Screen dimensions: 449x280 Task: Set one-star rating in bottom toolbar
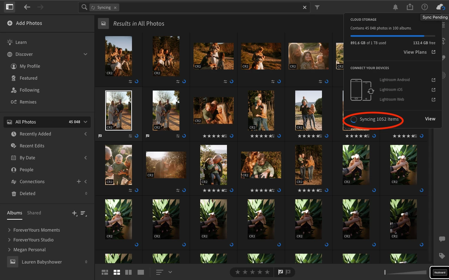coord(238,272)
